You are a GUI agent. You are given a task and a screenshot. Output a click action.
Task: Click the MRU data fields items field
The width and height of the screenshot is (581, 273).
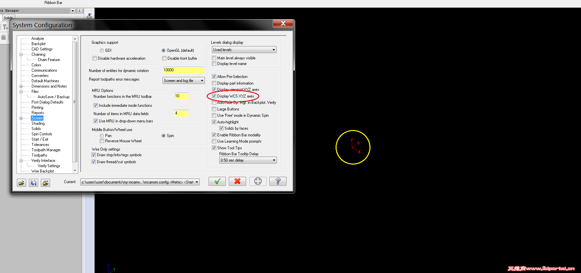pyautogui.click(x=181, y=113)
